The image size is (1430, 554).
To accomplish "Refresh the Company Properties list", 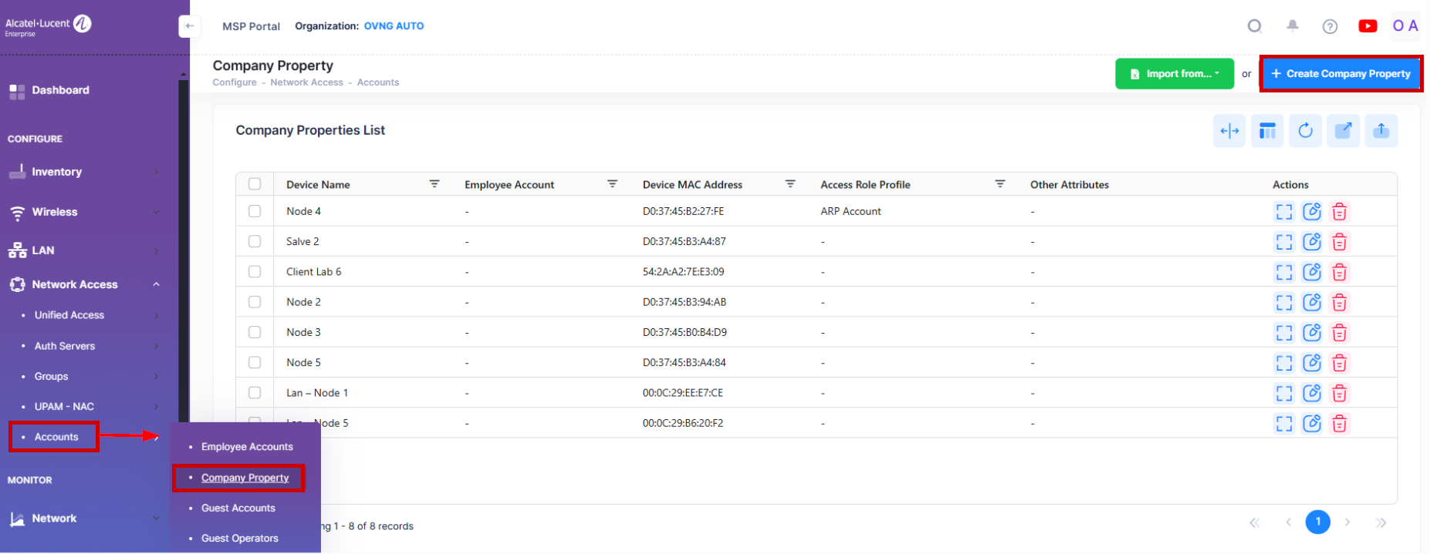I will 1305,131.
